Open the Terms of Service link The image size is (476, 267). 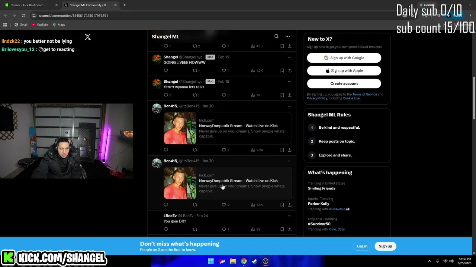(364, 94)
